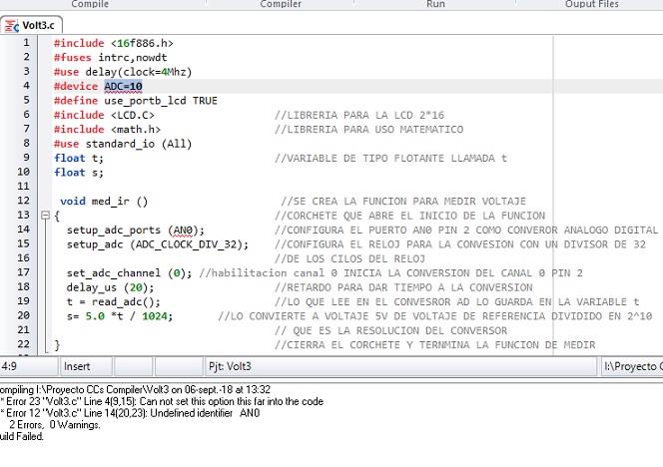Click the #use delay(clock=4Mhz) line
The image size is (663, 467).
[123, 72]
